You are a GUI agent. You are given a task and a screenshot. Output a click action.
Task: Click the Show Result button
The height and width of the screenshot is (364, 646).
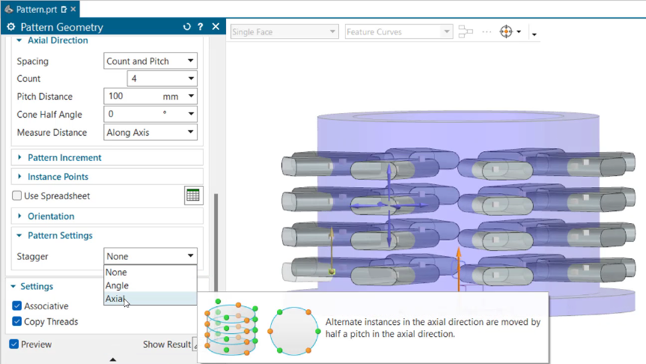point(168,345)
